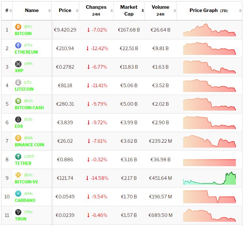Click the Ethereum diamond logo icon
This screenshot has height=226, width=244.
coord(18,45)
